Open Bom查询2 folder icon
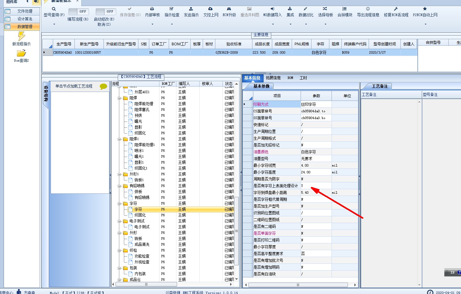This screenshot has width=461, height=294. 21,53
